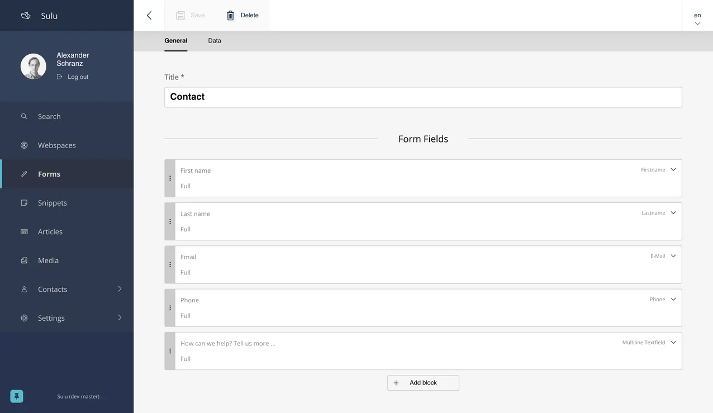Open the en language selector
Screen dimensions: 713x413
[697, 18]
